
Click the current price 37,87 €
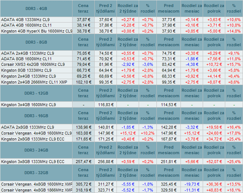84,20
